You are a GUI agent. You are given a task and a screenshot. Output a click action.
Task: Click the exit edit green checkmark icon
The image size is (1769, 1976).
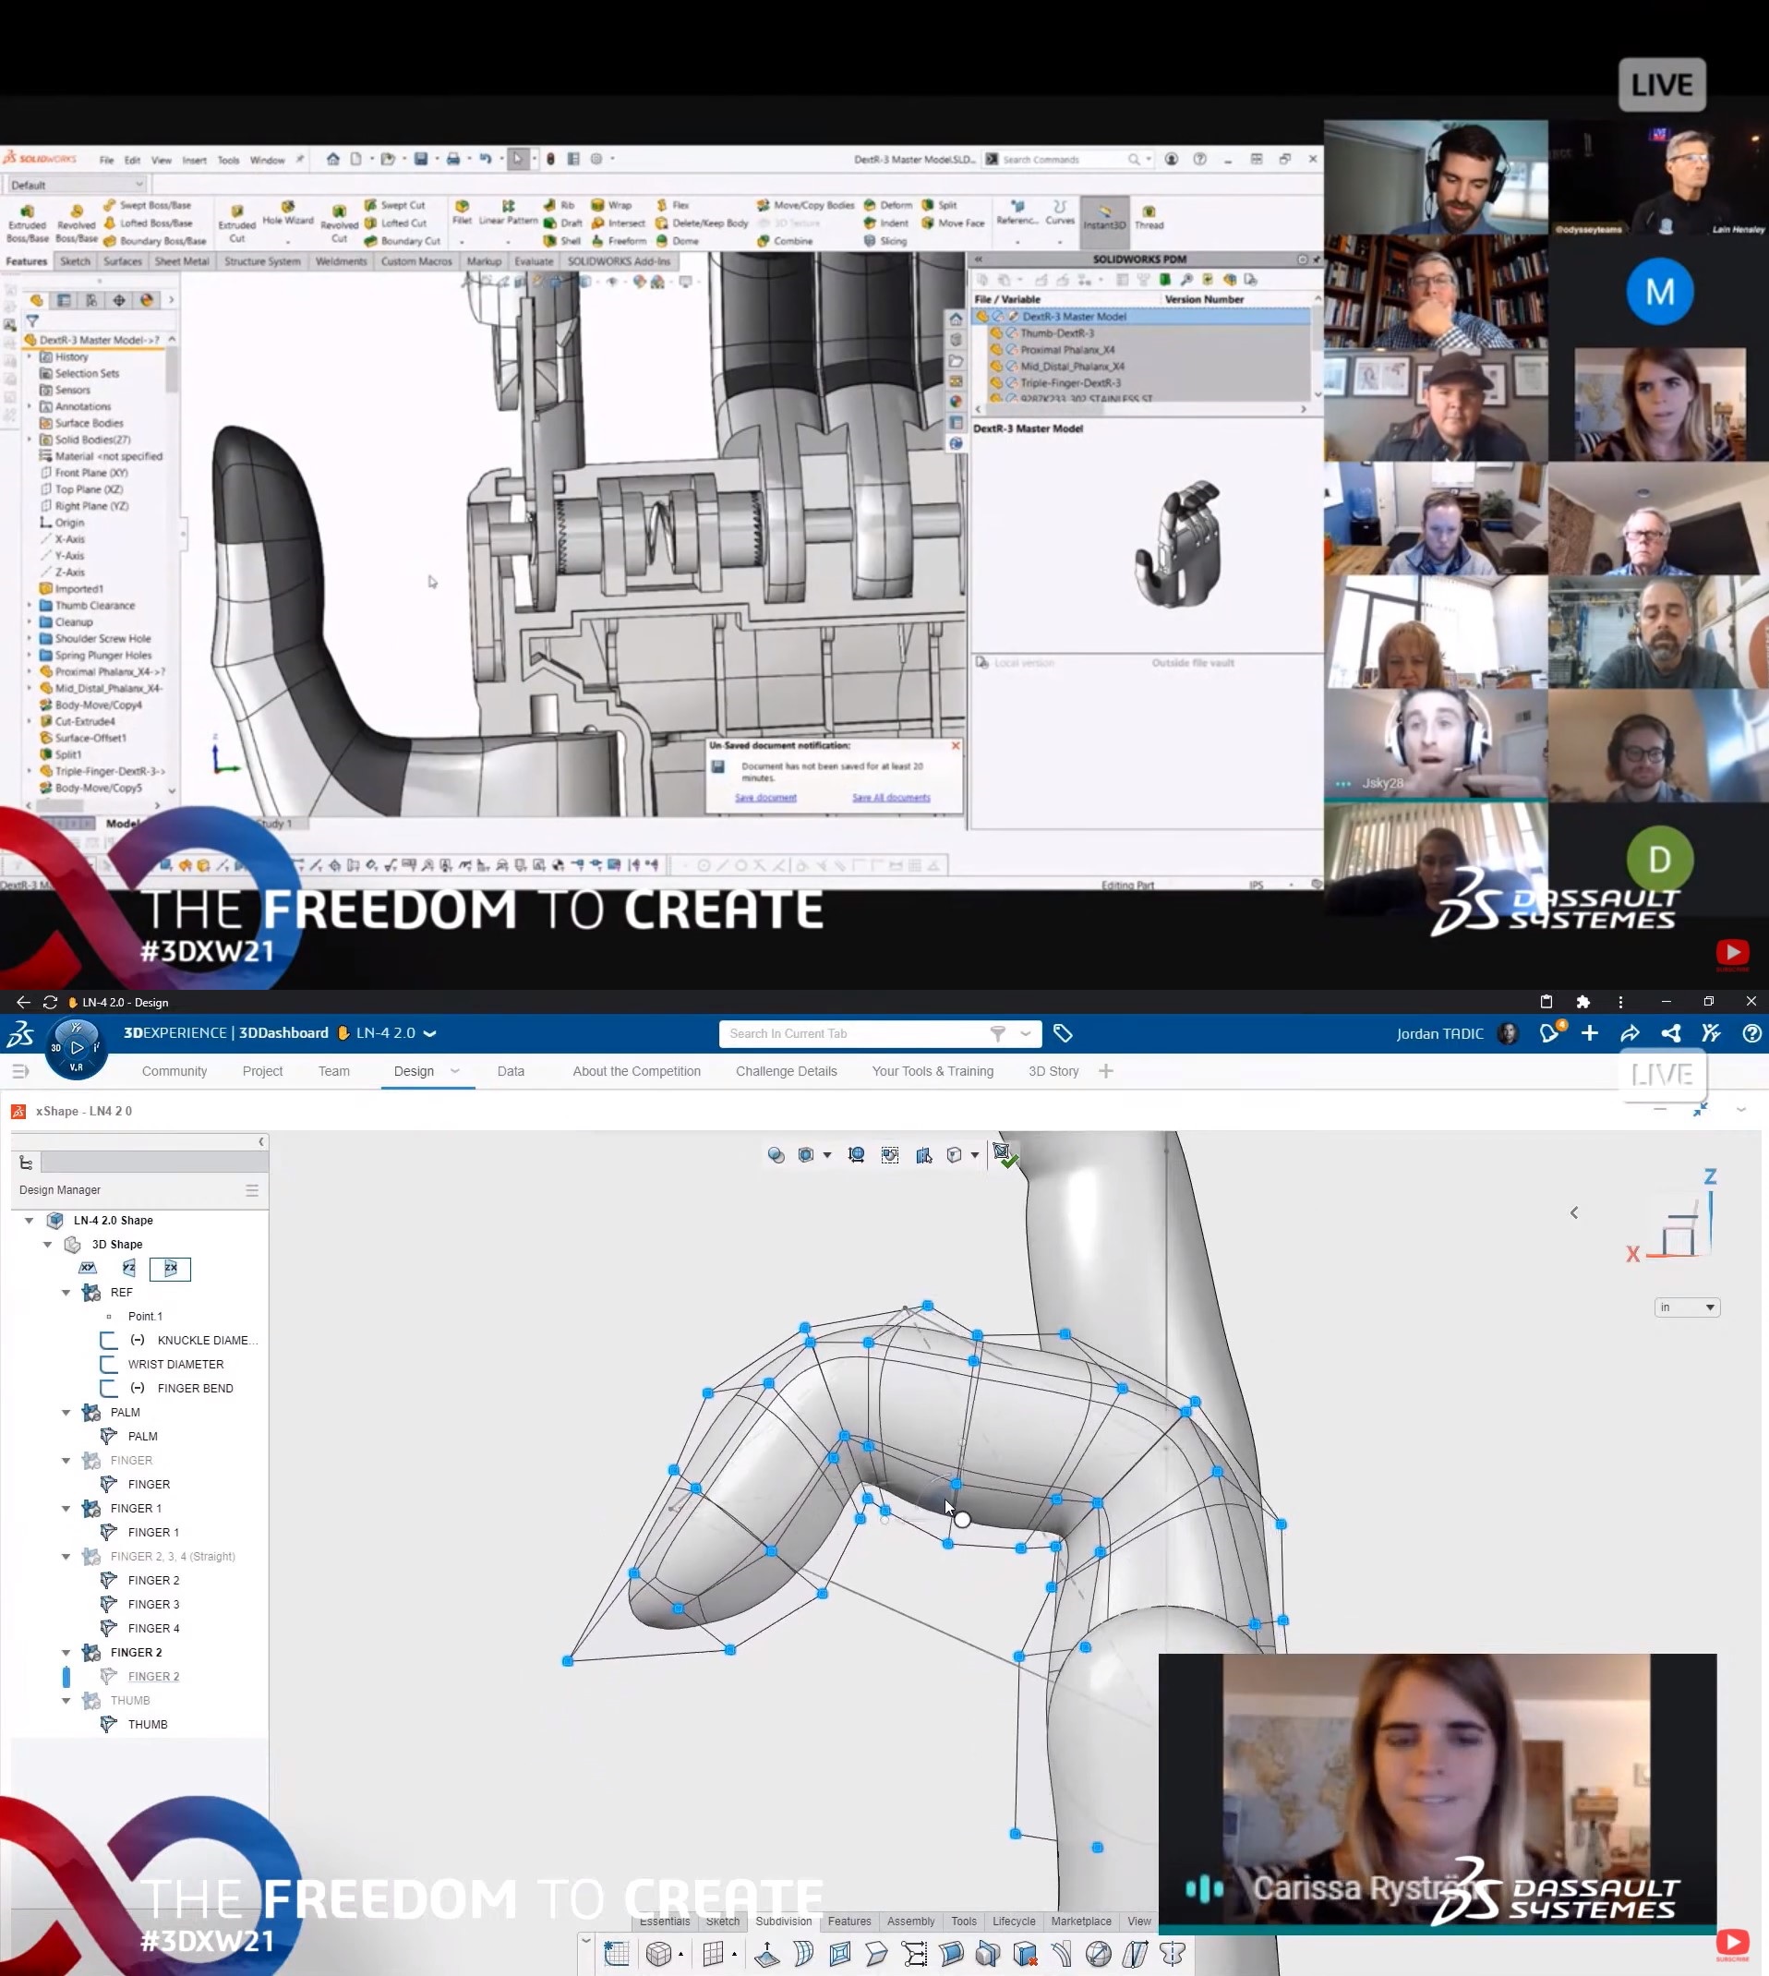[1005, 1155]
